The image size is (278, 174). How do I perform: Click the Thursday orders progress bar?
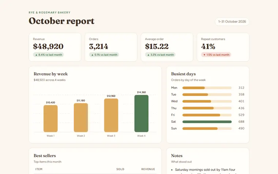point(207,108)
